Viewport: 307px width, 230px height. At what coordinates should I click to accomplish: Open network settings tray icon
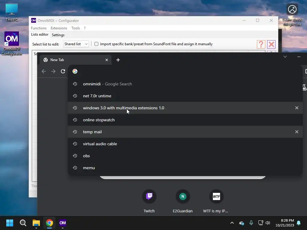coord(261,223)
